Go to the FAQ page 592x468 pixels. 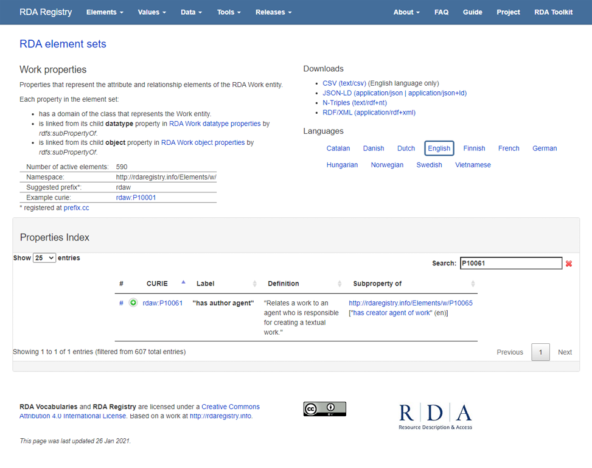click(x=441, y=12)
